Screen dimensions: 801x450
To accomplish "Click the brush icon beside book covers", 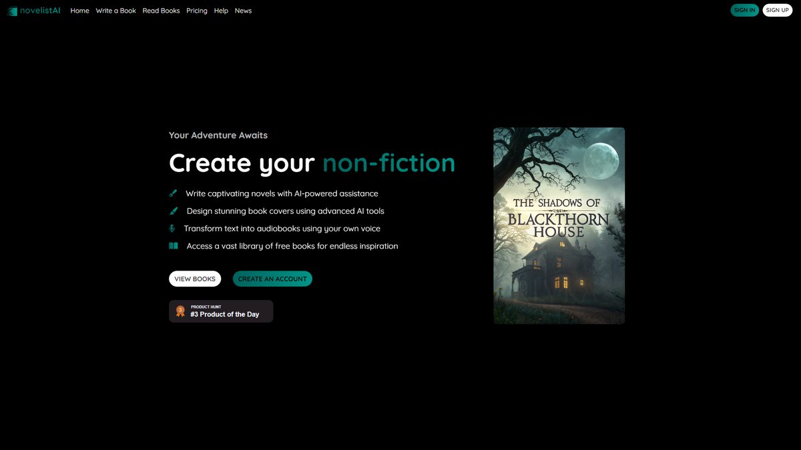I will point(174,211).
